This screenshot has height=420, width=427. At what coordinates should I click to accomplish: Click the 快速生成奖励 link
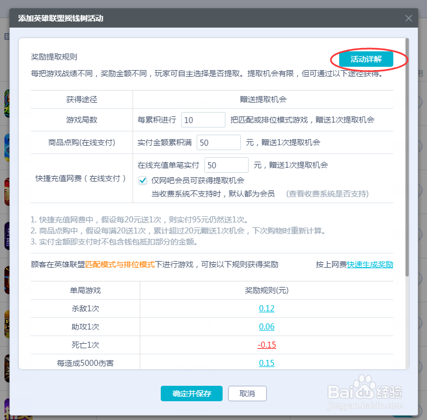tap(370, 264)
